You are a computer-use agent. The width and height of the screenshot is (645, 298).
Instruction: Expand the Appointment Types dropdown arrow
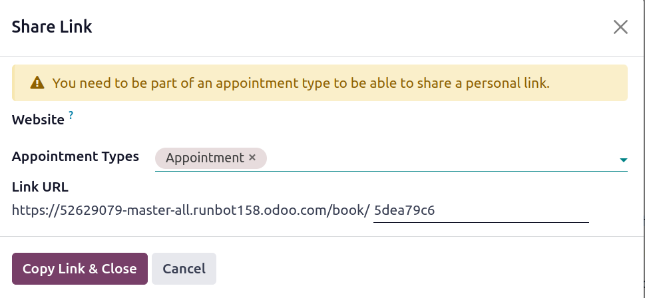(x=623, y=160)
